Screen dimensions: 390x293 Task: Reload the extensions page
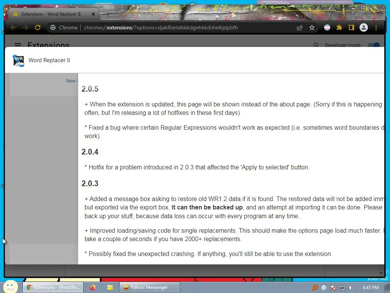coord(38,27)
